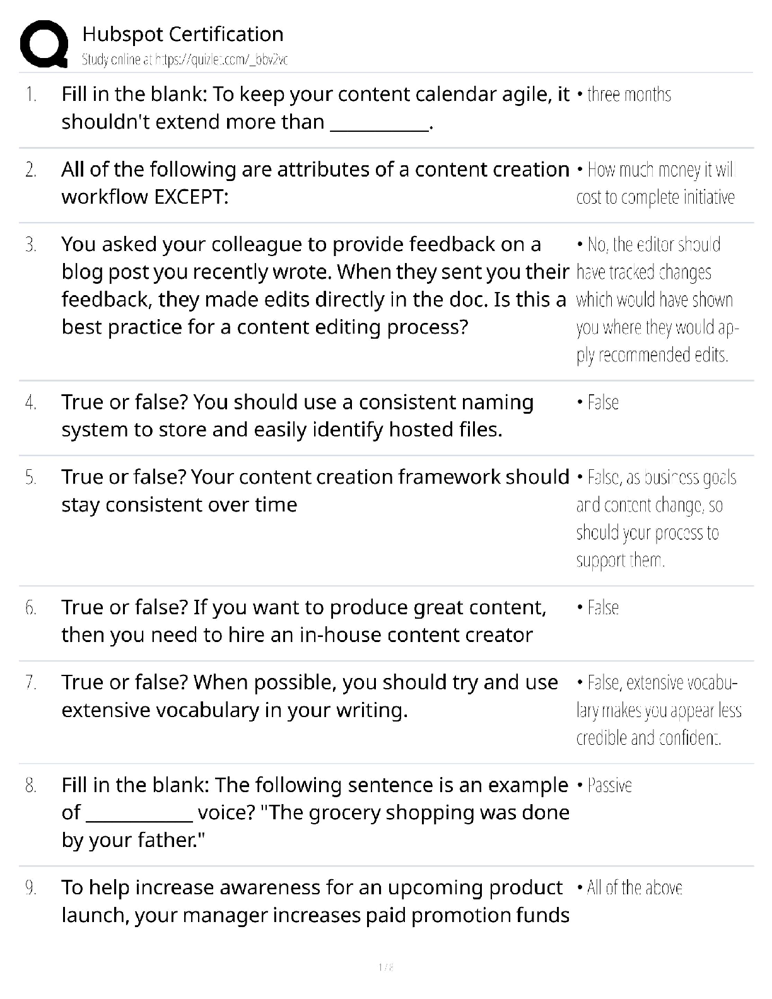Image resolution: width=772 pixels, height=999 pixels.
Task: Select question 2 about workflow attributes
Action: point(315,183)
